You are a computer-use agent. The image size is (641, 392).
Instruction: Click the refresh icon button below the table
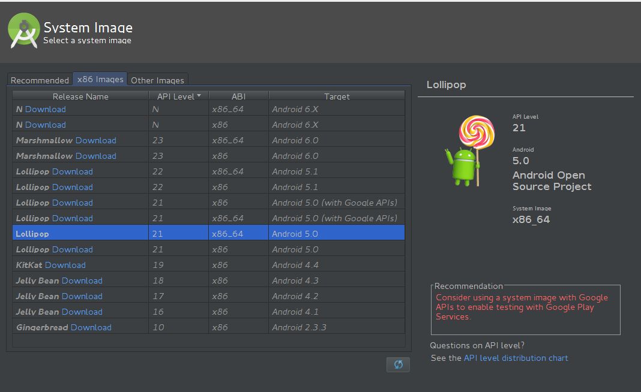coord(398,364)
